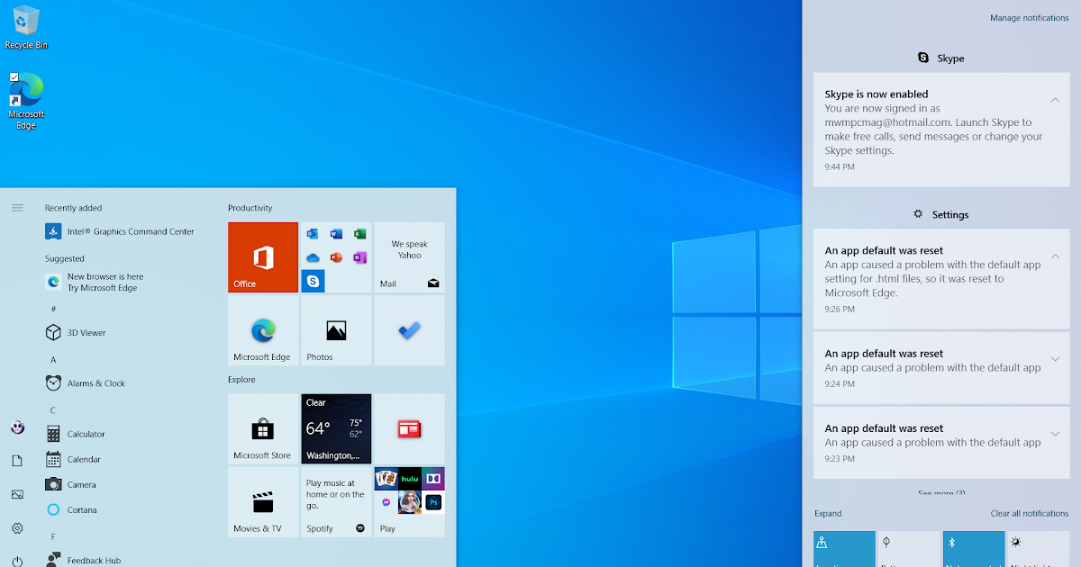Click the Settings group header in Action Center
Screen dimensions: 1081x567
(940, 214)
